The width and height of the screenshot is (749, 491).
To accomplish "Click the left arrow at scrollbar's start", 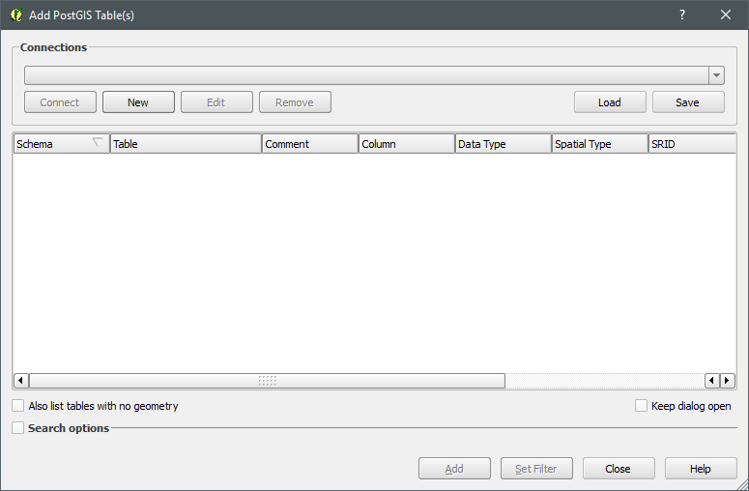I will (x=20, y=381).
